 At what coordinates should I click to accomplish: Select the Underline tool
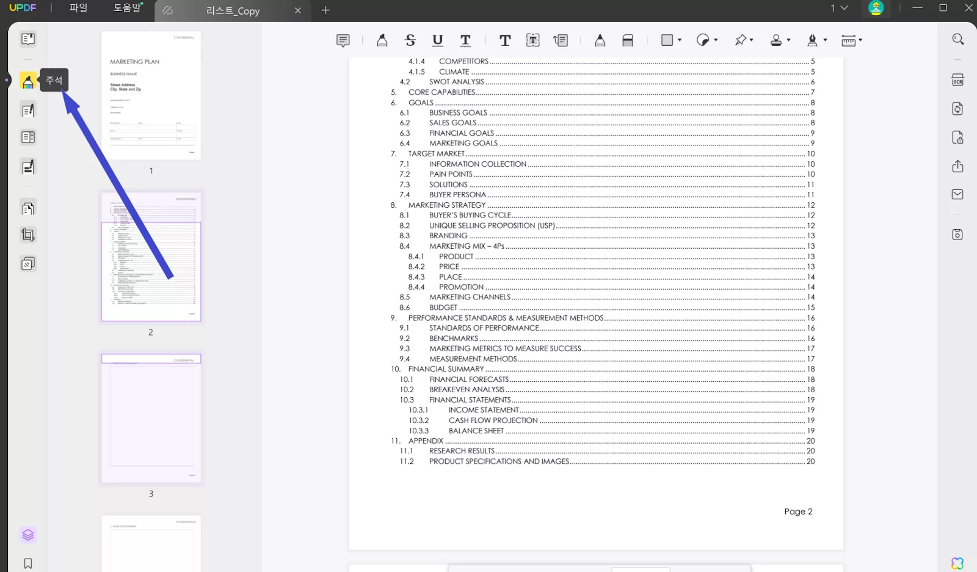[x=438, y=40]
